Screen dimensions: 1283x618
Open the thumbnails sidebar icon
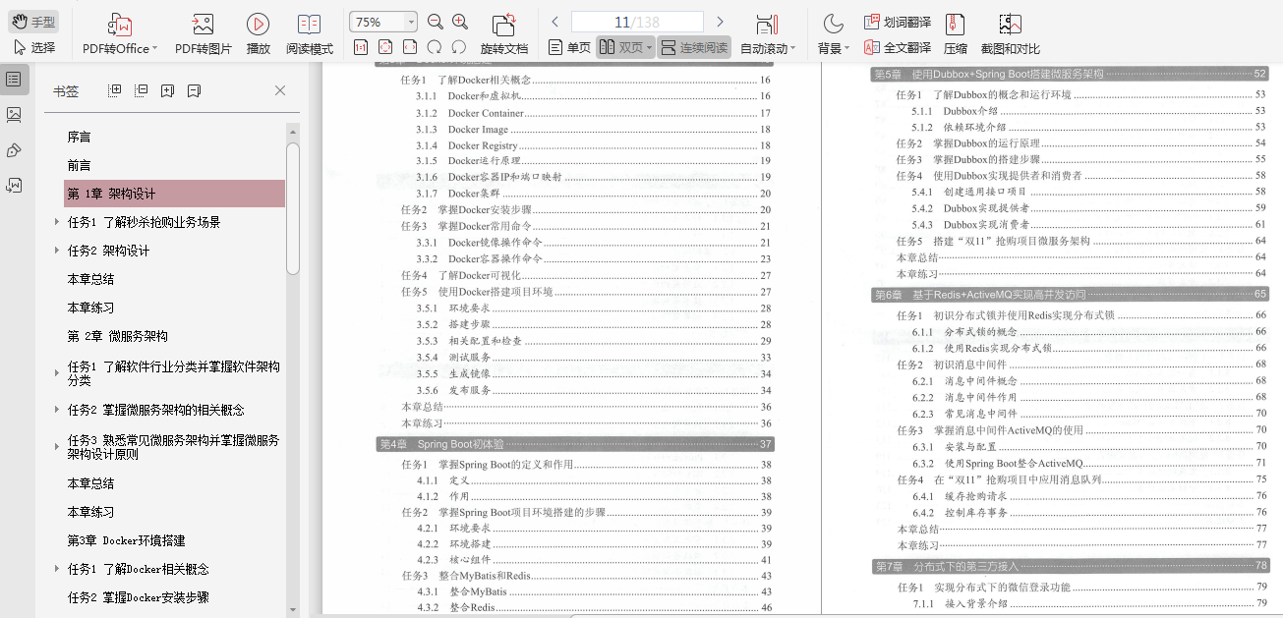coord(14,115)
